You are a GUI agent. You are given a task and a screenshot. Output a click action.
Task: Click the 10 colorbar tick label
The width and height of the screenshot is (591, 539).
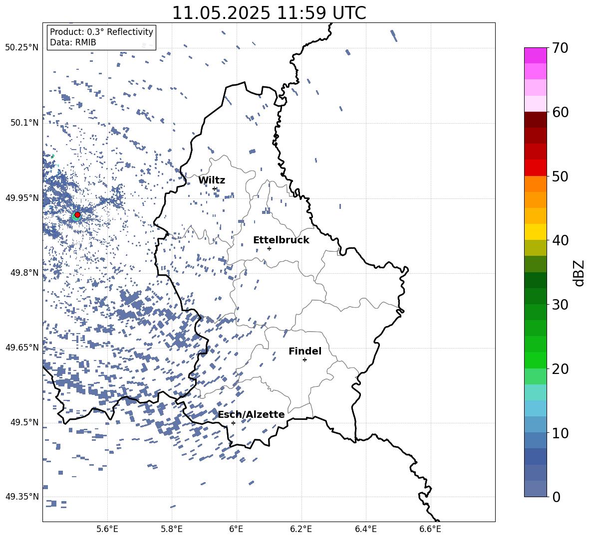(560, 433)
